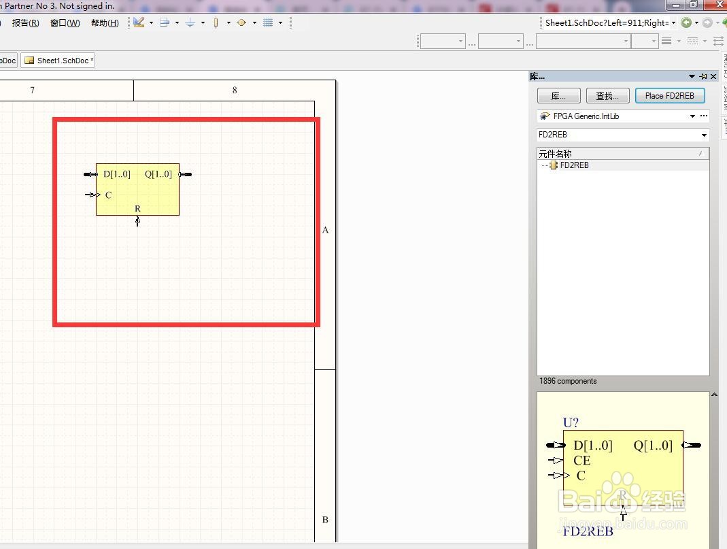The height and width of the screenshot is (549, 727).
Task: Click the digital devices resistor icon
Action: pyautogui.click(x=216, y=22)
